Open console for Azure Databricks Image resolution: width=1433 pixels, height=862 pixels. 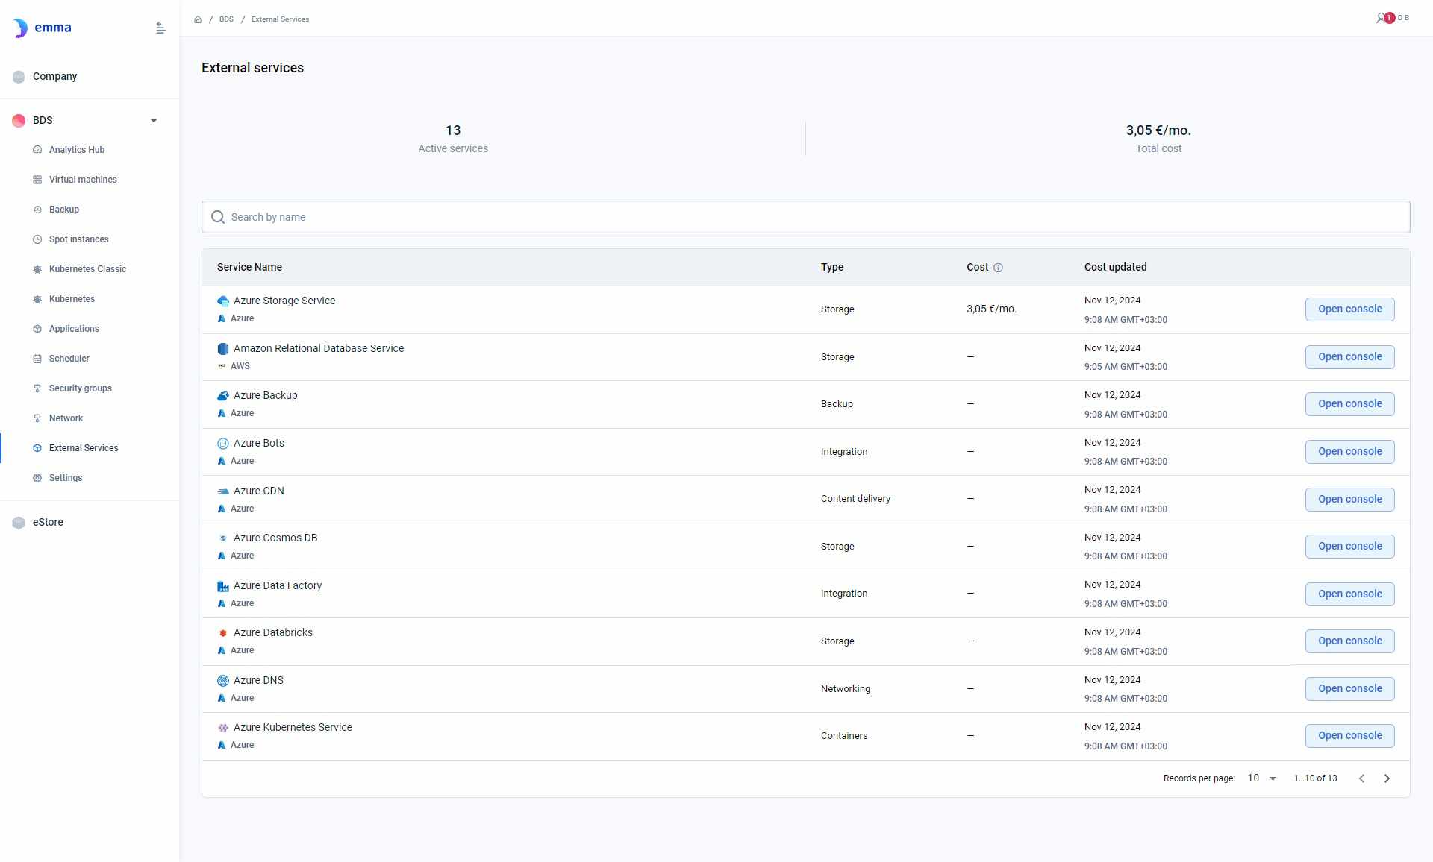point(1349,641)
